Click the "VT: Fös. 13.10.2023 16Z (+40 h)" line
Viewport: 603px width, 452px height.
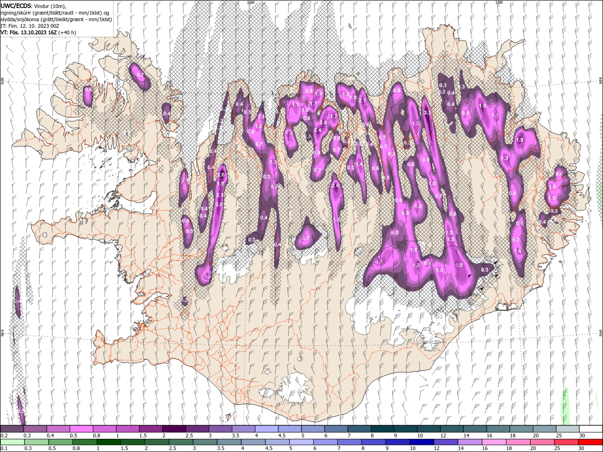(38, 32)
